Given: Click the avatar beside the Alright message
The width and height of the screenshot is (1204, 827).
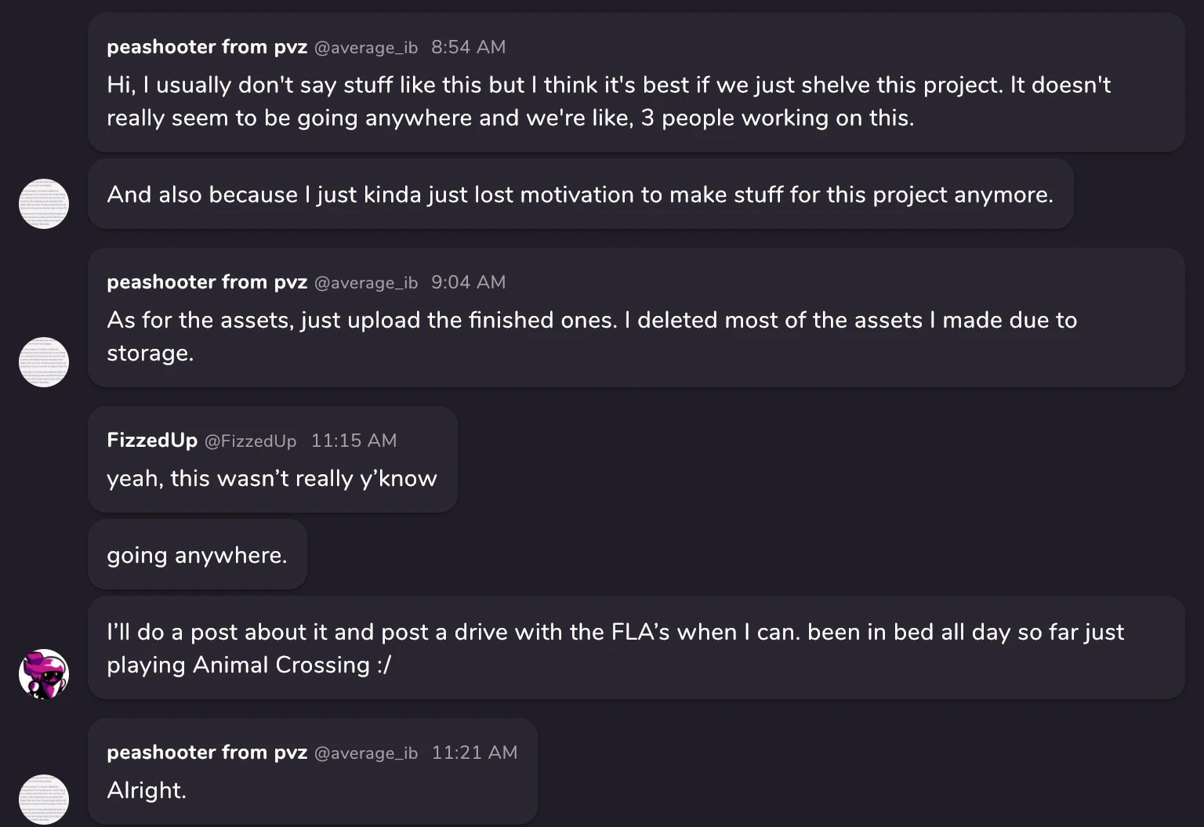Looking at the screenshot, I should pos(43,800).
